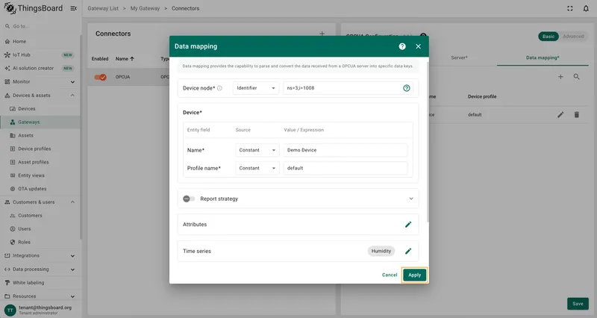
Task: Open the Name source Constant dropdown
Action: (257, 150)
